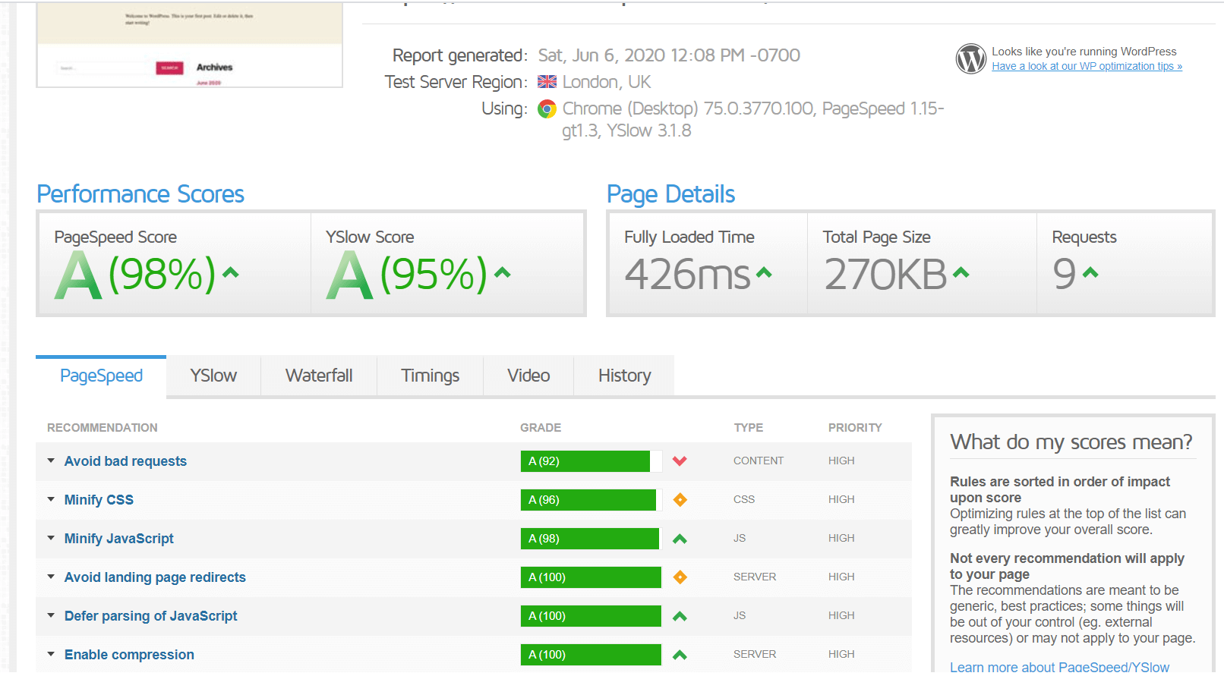Click green arrow next to Fully Loaded Time

pyautogui.click(x=764, y=273)
